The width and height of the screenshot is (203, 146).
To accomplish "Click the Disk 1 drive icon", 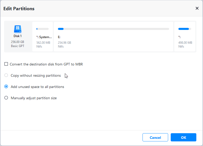I will tap(17, 29).
